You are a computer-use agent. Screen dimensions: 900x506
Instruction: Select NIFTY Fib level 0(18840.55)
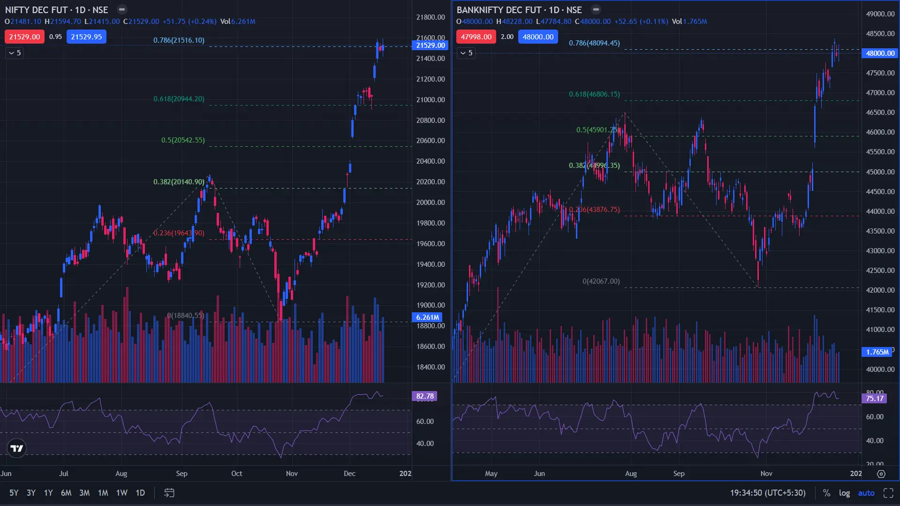point(185,316)
